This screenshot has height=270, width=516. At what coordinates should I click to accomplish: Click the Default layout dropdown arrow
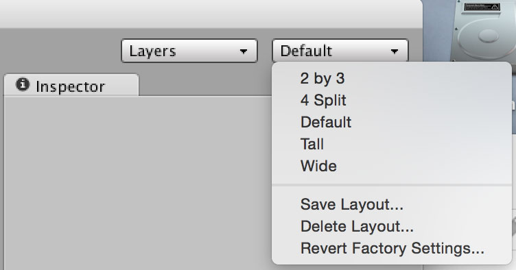click(x=395, y=51)
